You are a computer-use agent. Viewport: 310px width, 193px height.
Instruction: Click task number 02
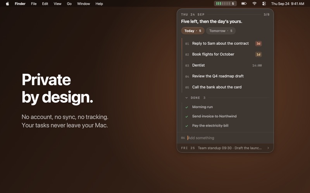click(187, 54)
